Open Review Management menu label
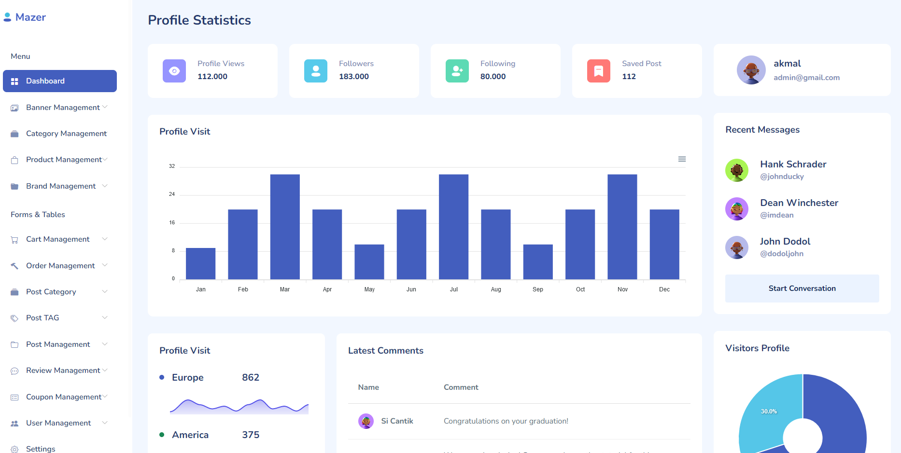 pos(63,371)
